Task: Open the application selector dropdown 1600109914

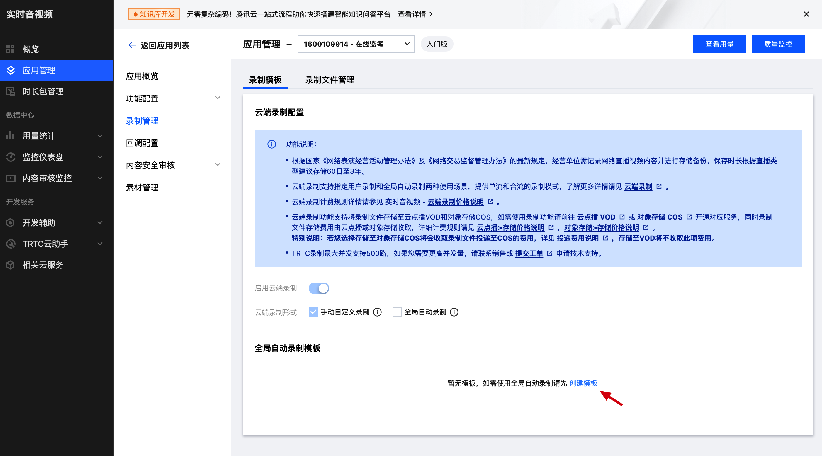Action: pyautogui.click(x=356, y=44)
